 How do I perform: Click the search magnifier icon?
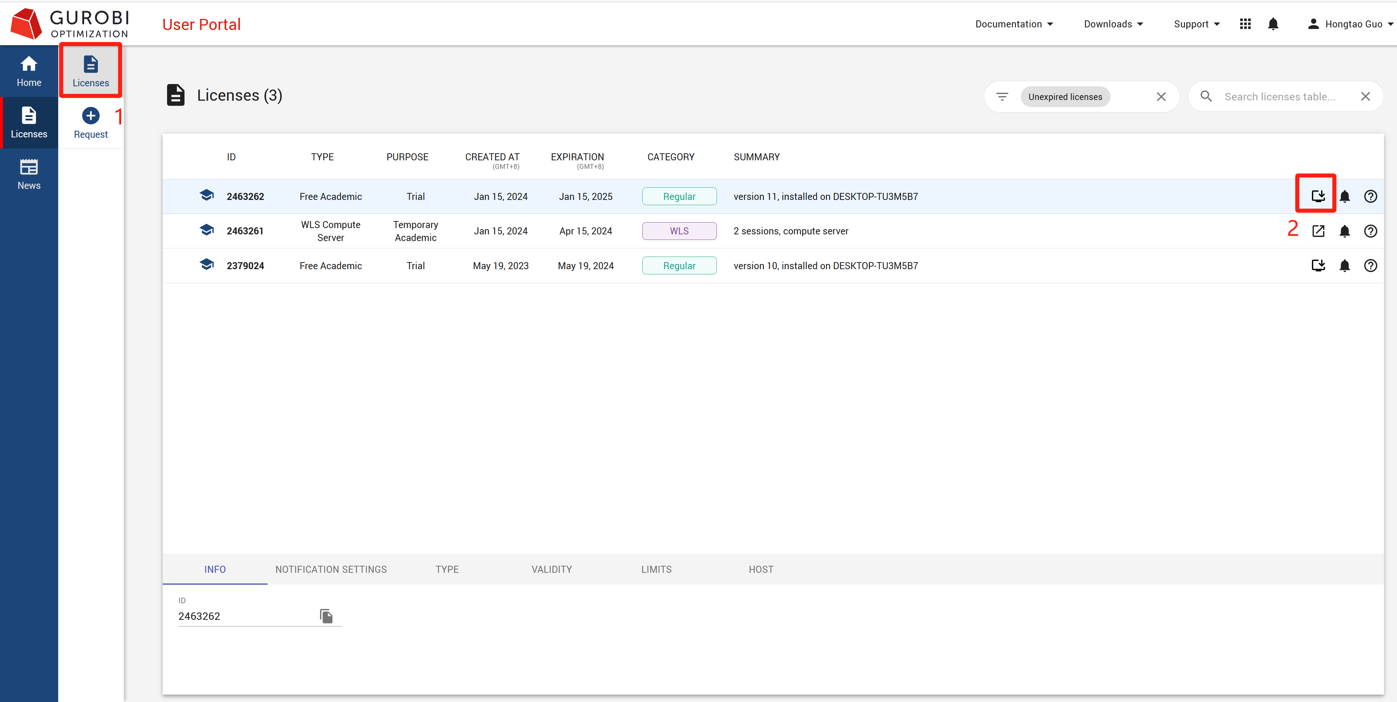[1206, 96]
